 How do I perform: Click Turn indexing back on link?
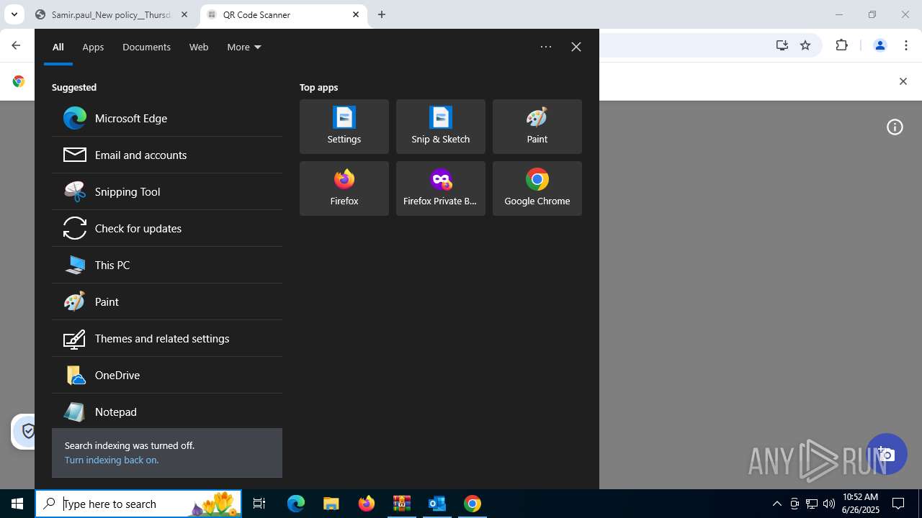coord(112,460)
